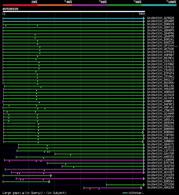This screenshot has width=179, height=195.
Task: Open the UniRef100_Q84X71 label
Action: tap(161, 144)
